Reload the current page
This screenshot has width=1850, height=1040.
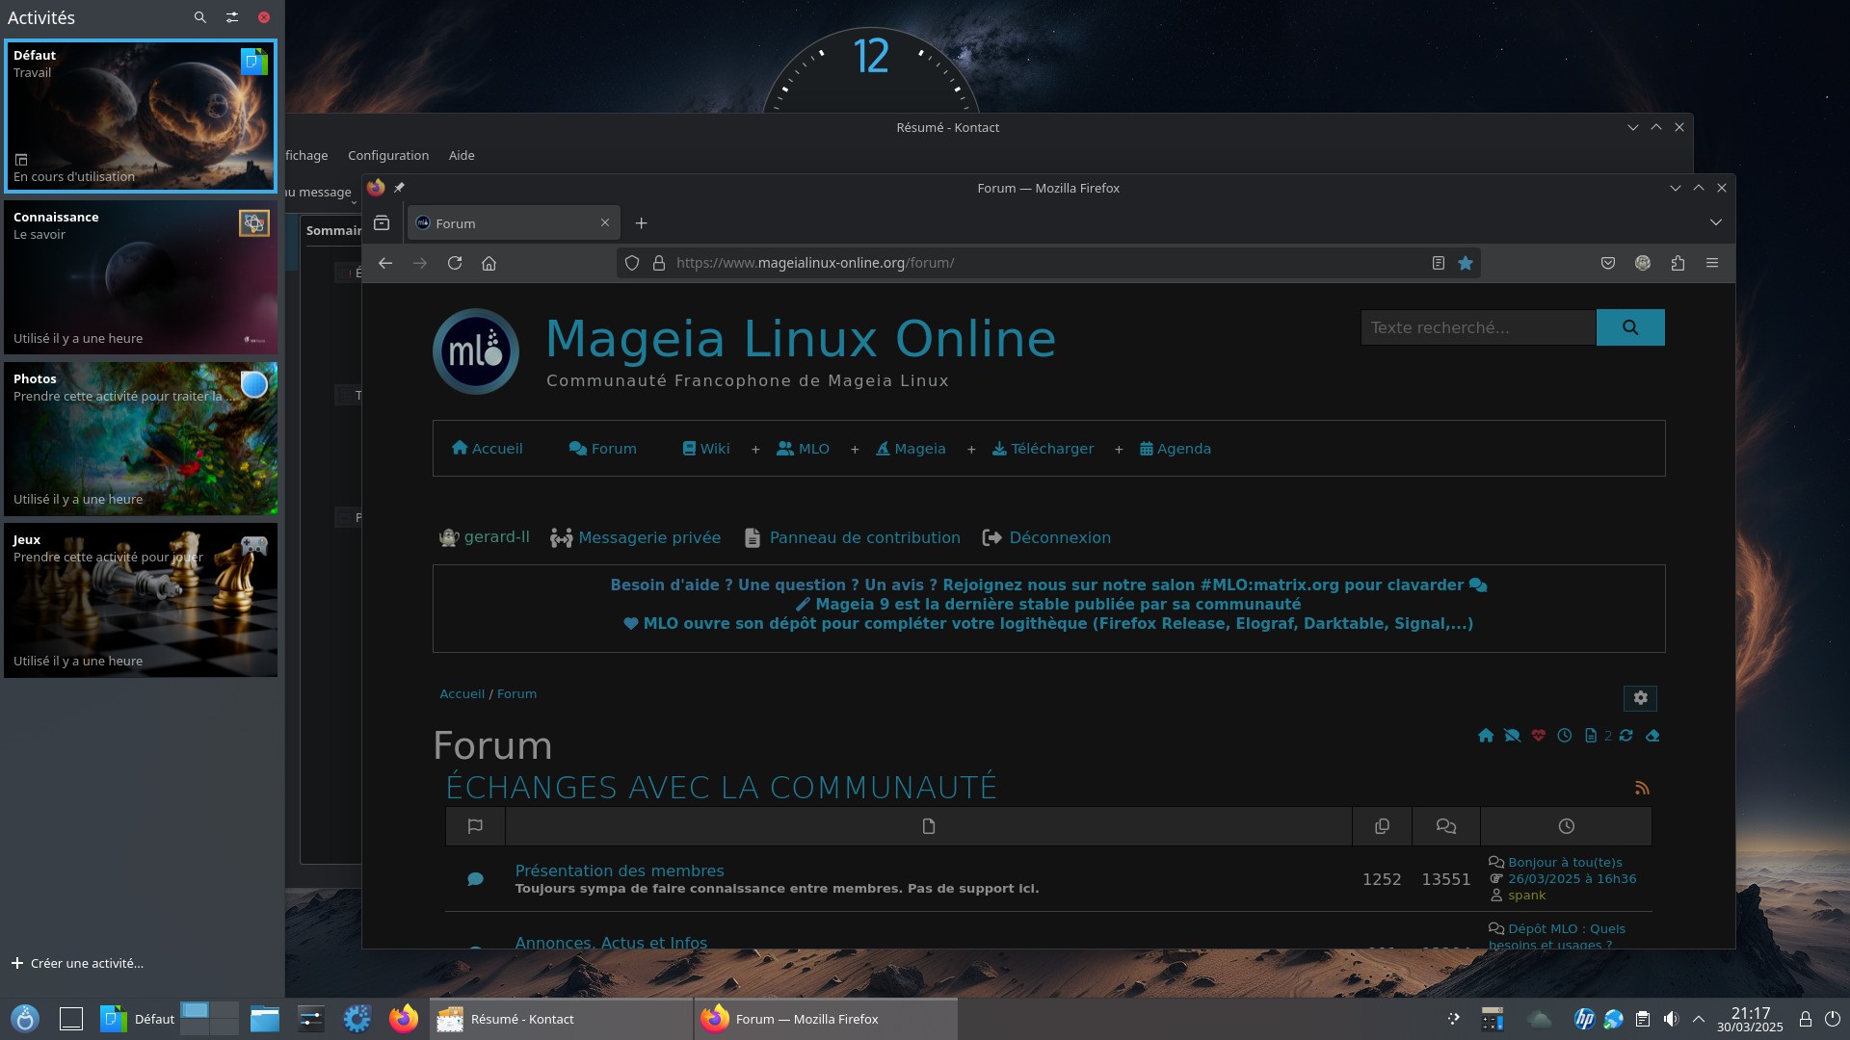[x=455, y=263]
